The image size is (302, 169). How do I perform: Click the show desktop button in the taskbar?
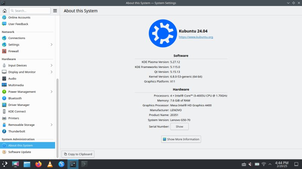(296, 164)
